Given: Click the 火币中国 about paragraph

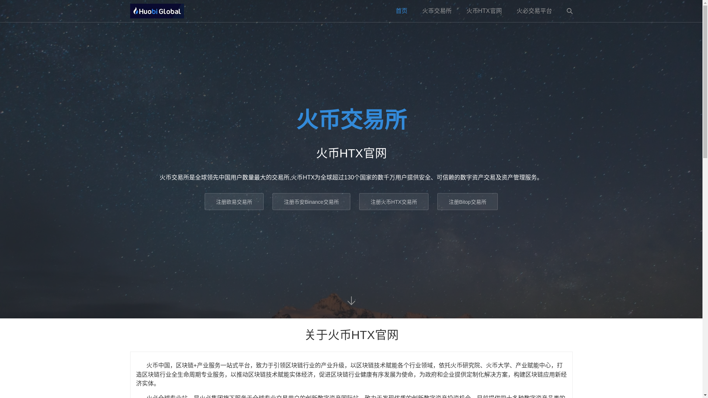Looking at the screenshot, I should 351,374.
